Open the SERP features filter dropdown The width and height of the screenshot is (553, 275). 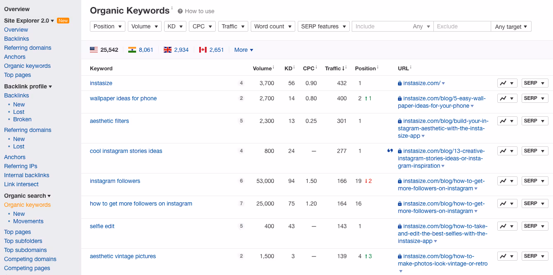(x=324, y=26)
